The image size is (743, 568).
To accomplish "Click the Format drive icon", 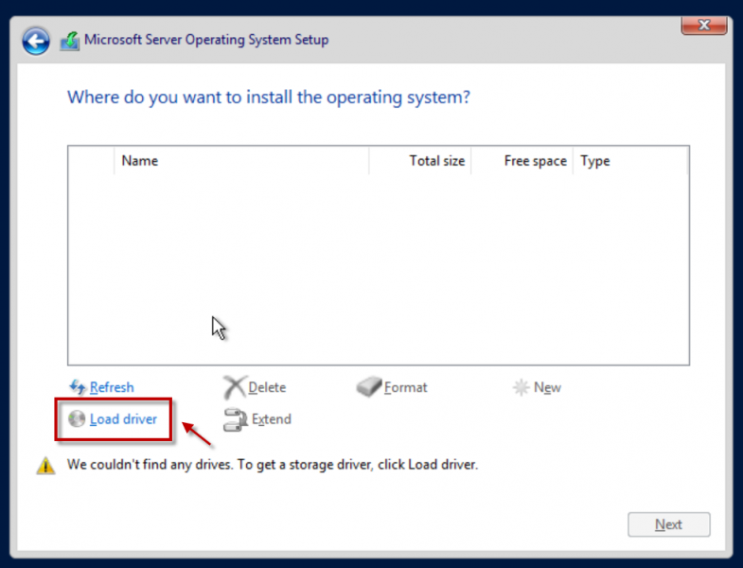I will [x=368, y=387].
